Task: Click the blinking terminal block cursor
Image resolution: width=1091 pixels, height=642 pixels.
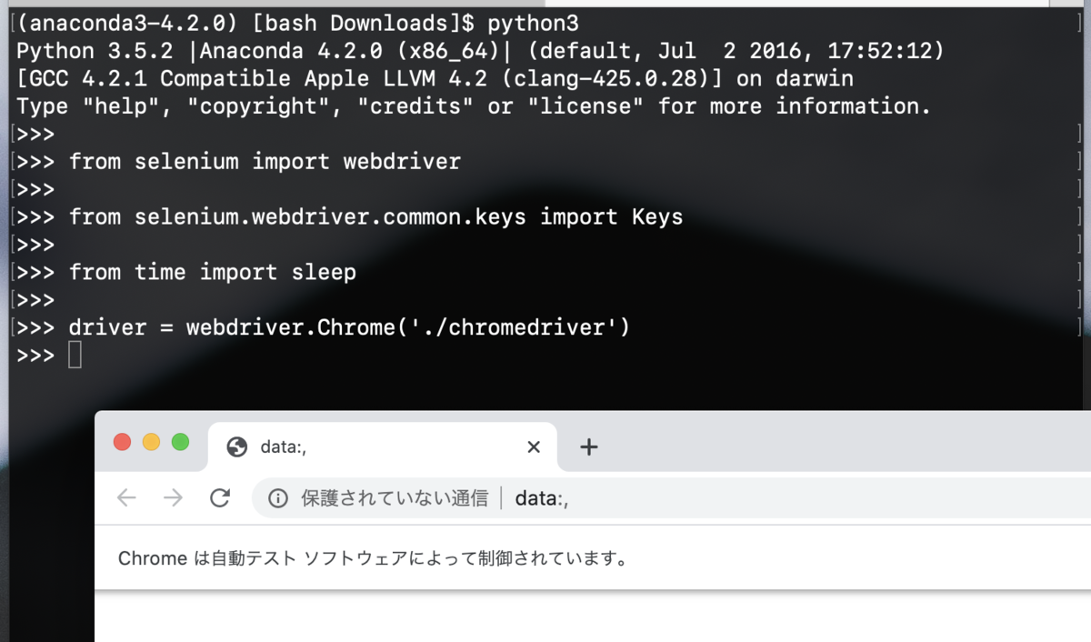Action: click(75, 355)
